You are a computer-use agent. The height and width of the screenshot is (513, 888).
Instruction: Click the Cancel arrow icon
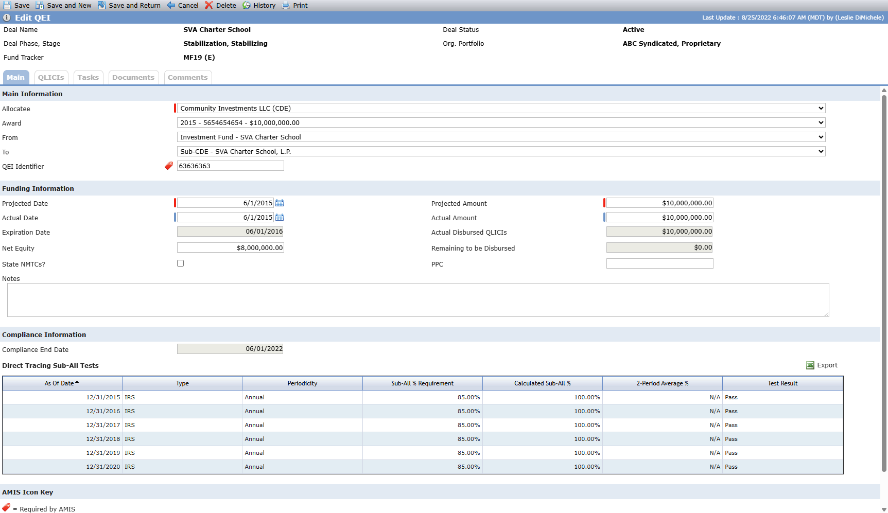[171, 5]
